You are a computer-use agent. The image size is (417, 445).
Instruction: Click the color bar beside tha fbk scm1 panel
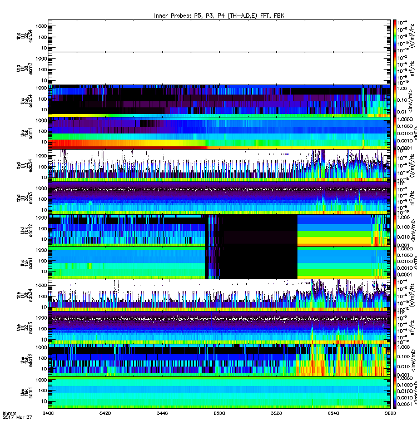tap(395, 133)
